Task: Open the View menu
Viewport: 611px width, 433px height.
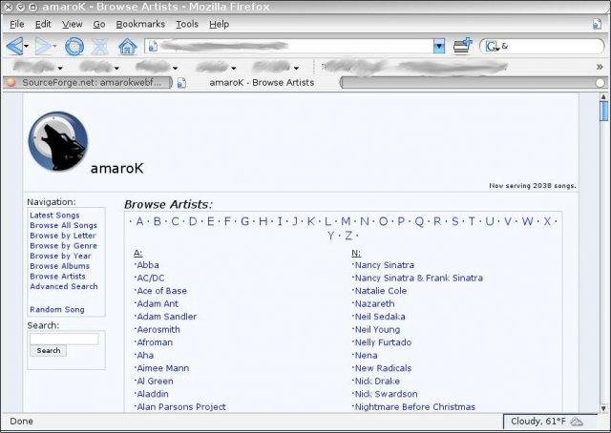Action: (73, 24)
